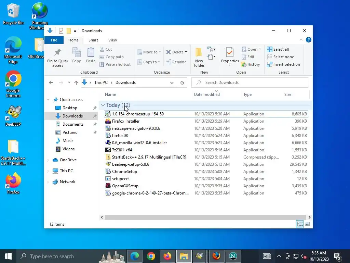Open the Open command dropdown
The width and height of the screenshot is (350, 263).
260,49
